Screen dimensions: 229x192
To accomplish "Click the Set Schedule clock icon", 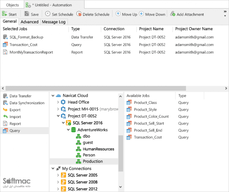I will click(x=48, y=14).
